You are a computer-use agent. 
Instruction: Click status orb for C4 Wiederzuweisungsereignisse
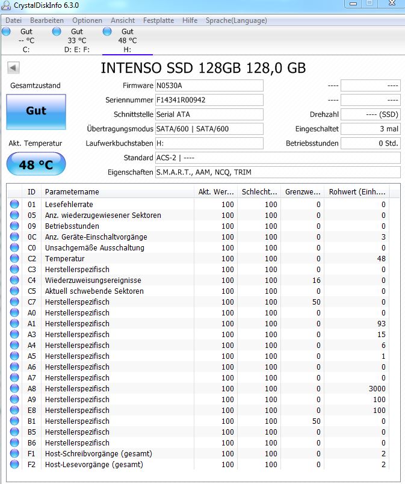[x=14, y=280]
